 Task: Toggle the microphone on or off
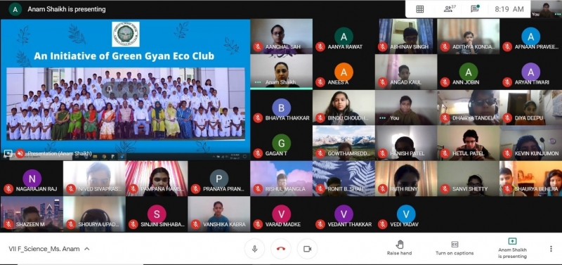255,249
